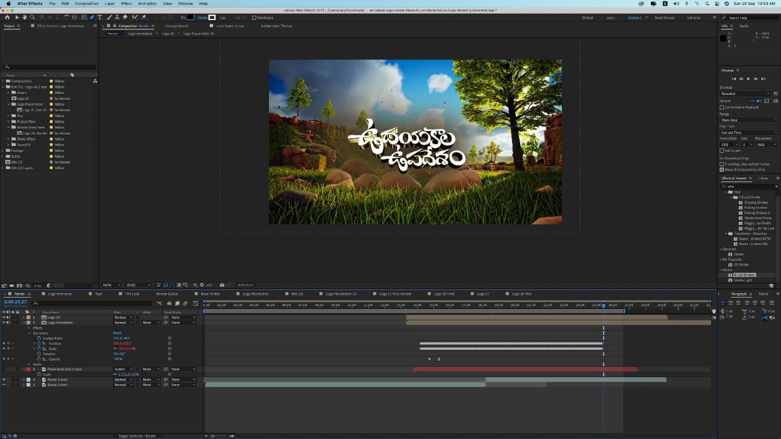Select the Rectangle shape tool
The image size is (781, 439).
(x=84, y=17)
